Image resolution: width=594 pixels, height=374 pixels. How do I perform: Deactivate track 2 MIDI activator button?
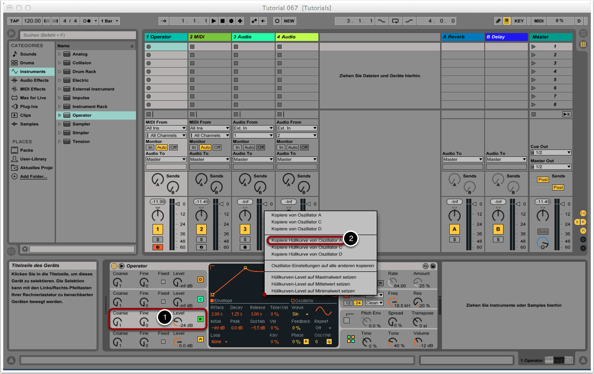(201, 229)
